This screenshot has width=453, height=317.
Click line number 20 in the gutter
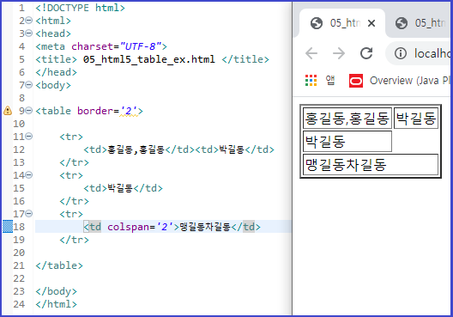click(x=19, y=253)
